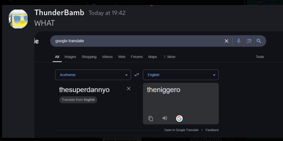The height and width of the screenshot is (141, 283).
Task: Select the Forums search tab
Action: click(137, 57)
